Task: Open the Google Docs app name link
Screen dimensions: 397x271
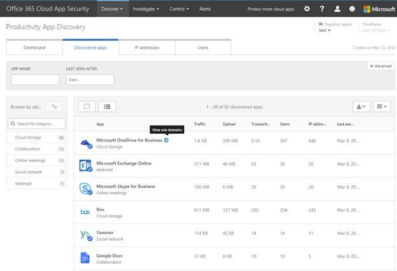Action: [109, 256]
